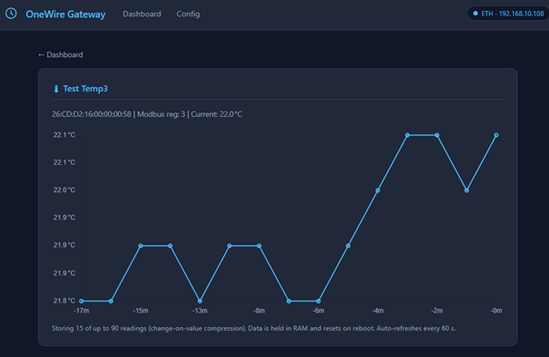Go to the Dashboard nav item
The width and height of the screenshot is (549, 357).
[142, 14]
